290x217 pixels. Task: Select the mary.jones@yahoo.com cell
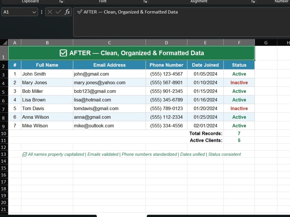pos(110,82)
